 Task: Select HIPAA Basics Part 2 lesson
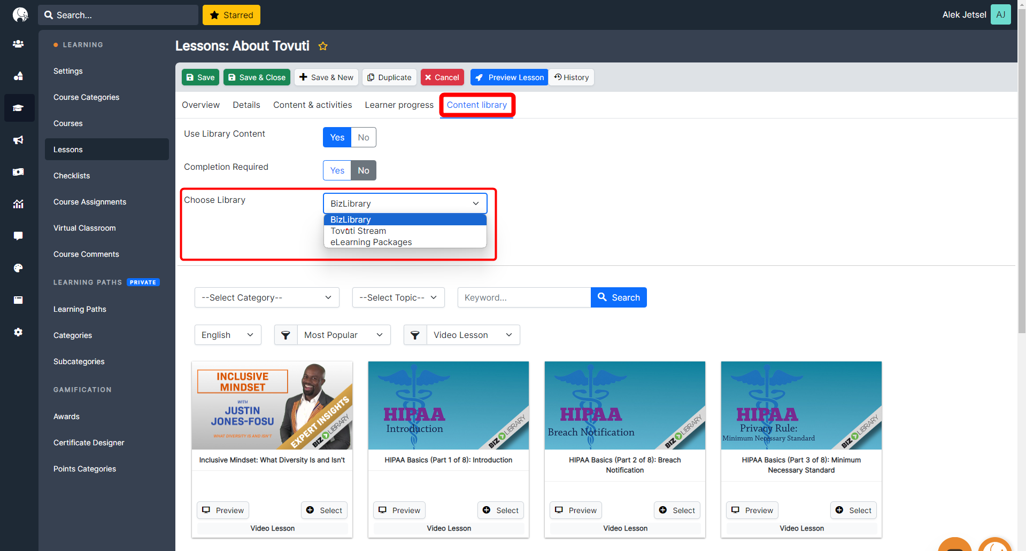(677, 510)
